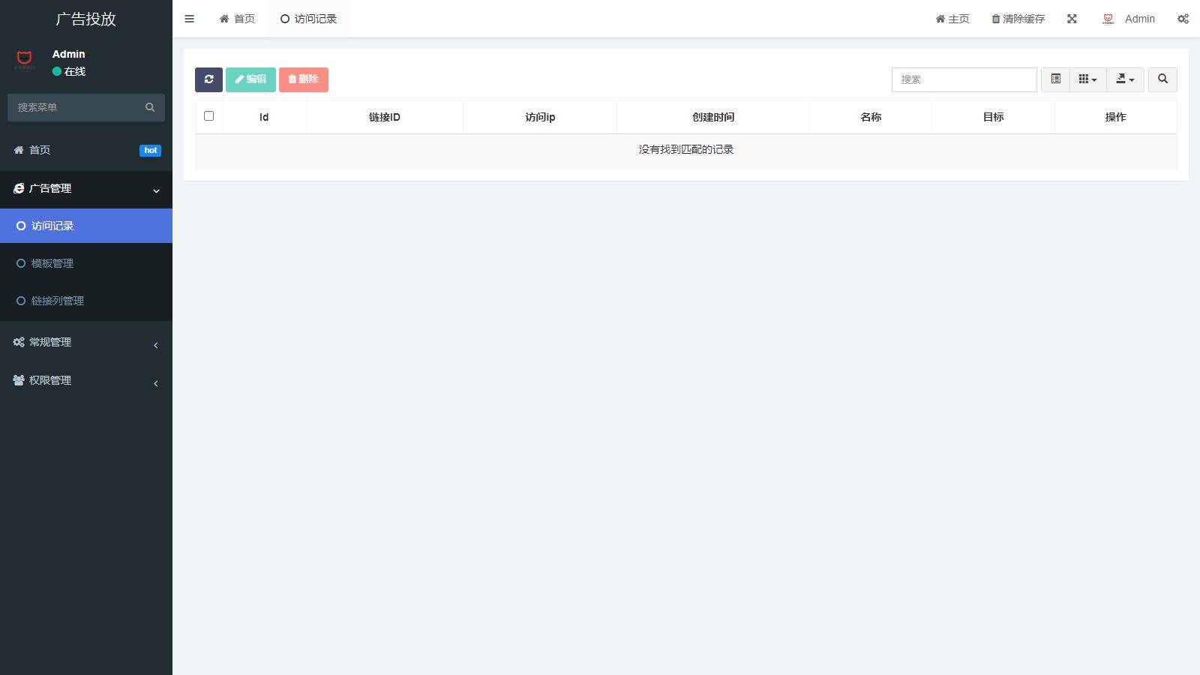Open the export data dropdown
Screen dimensions: 1200x675
[1125, 79]
